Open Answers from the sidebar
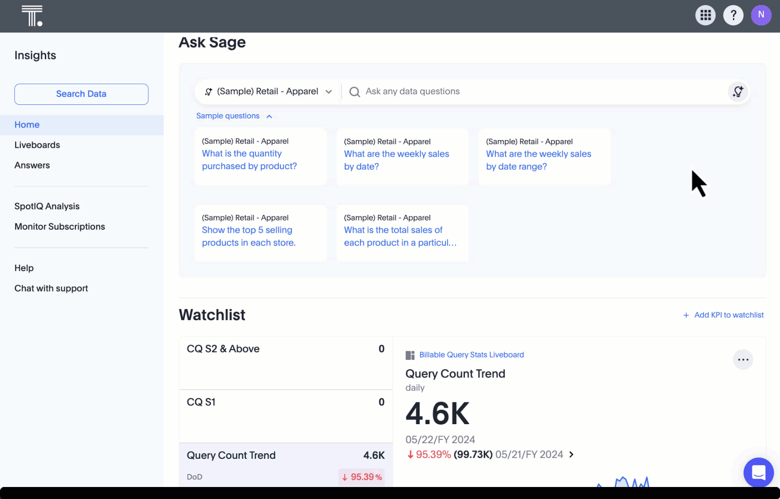Viewport: 780px width, 499px height. (32, 165)
